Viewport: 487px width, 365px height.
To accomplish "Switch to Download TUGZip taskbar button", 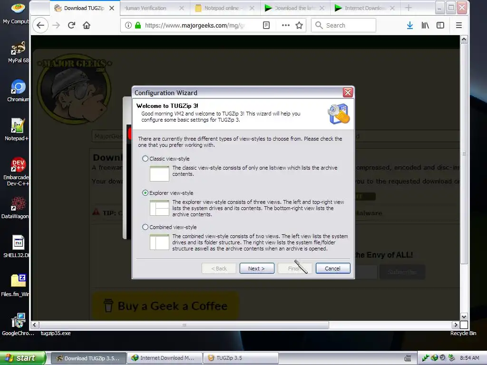I will 88,358.
